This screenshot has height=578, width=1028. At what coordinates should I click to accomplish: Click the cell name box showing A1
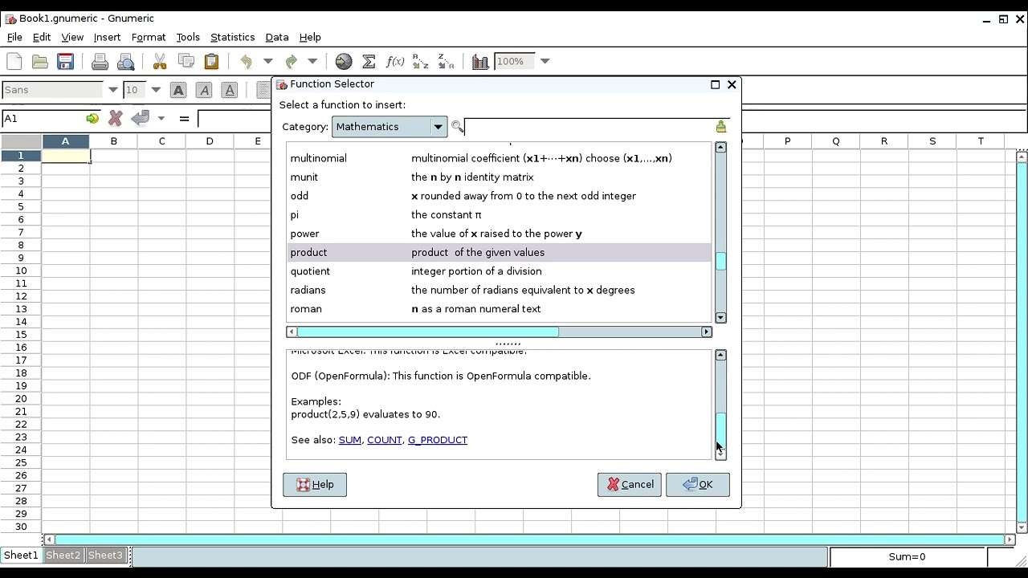tap(44, 119)
